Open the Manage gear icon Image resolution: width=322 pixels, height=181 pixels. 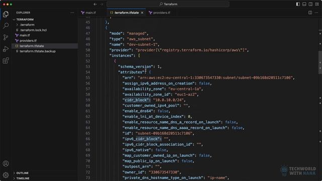point(6,175)
